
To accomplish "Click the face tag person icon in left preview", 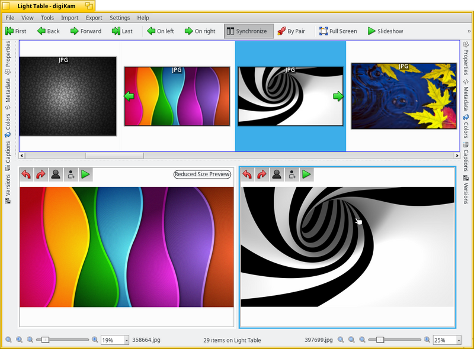I will tap(56, 174).
